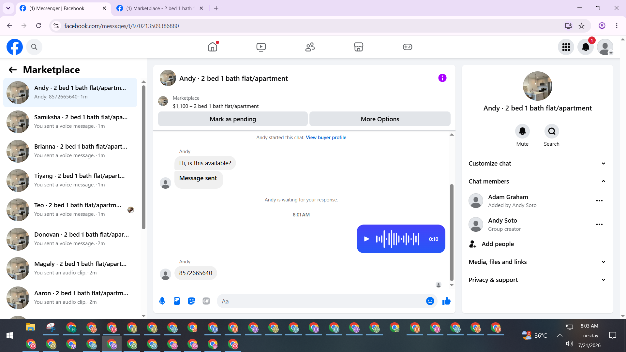
Task: Search in conversation using Search icon
Action: click(552, 131)
